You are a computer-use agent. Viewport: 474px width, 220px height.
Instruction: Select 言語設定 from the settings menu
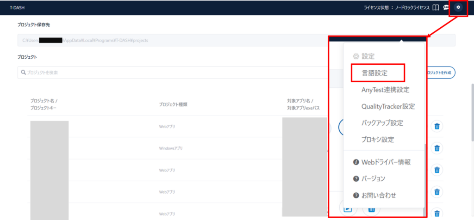coord(374,73)
